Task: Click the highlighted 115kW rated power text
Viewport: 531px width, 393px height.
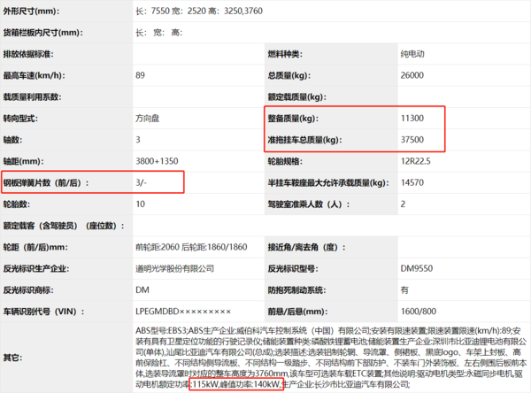Action: coord(205,384)
